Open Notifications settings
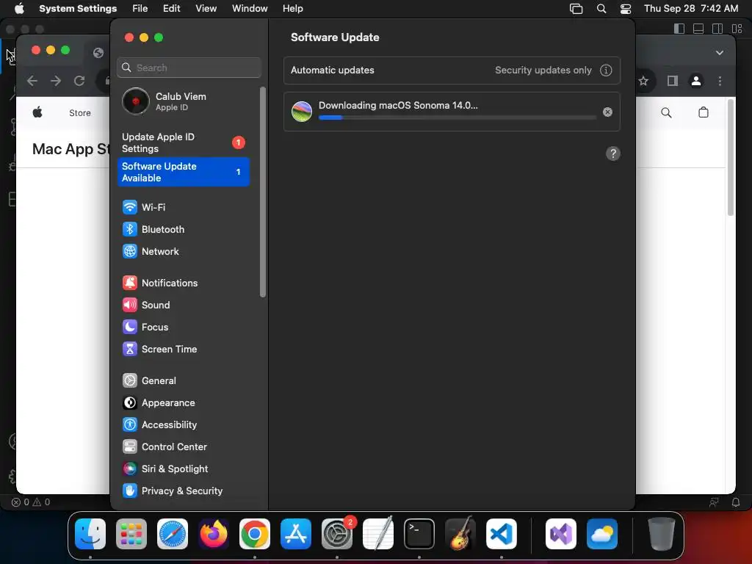The height and width of the screenshot is (564, 752). click(x=183, y=283)
